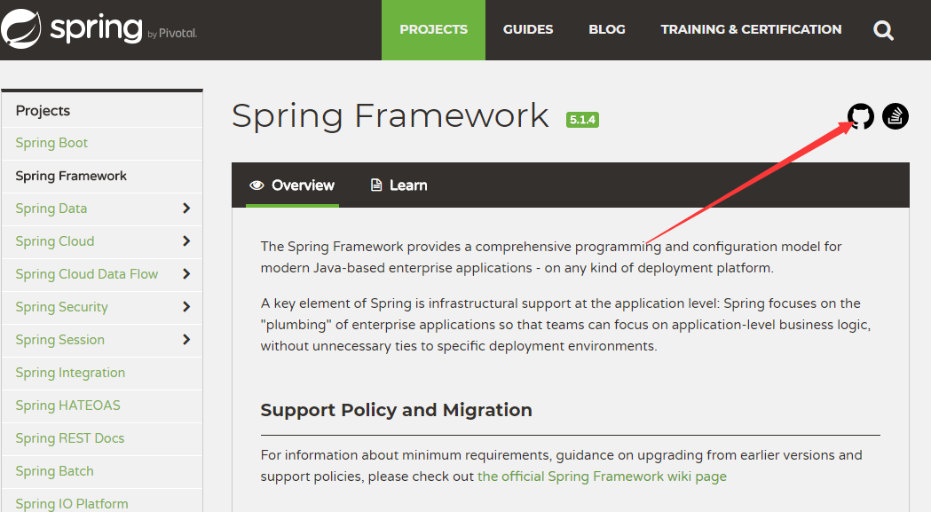Open the Spring IO Platform link
931x512 pixels.
tap(72, 504)
